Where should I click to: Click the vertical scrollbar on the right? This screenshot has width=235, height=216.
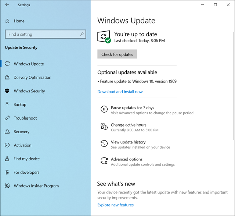pyautogui.click(x=234, y=86)
